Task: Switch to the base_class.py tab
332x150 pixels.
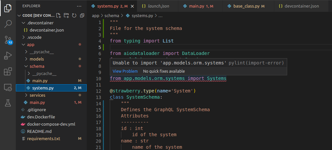Action: (x=248, y=6)
